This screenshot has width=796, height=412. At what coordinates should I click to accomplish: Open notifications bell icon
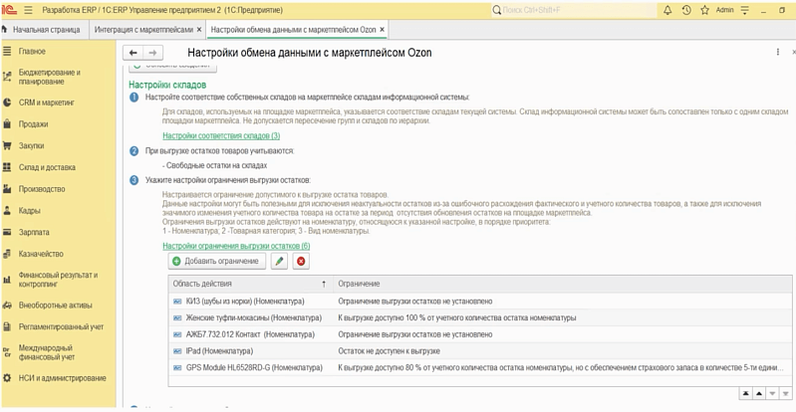pos(667,10)
